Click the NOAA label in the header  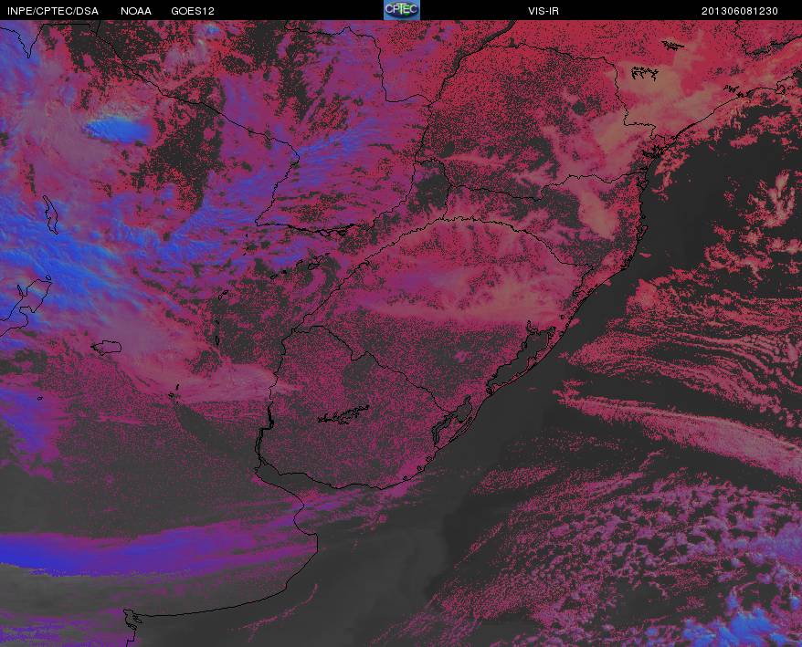tap(136, 11)
